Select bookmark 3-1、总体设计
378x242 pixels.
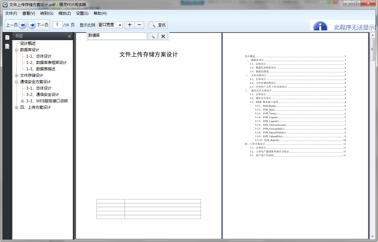[39, 88]
